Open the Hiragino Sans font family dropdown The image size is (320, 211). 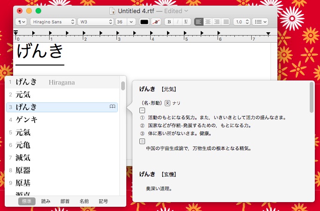click(53, 22)
